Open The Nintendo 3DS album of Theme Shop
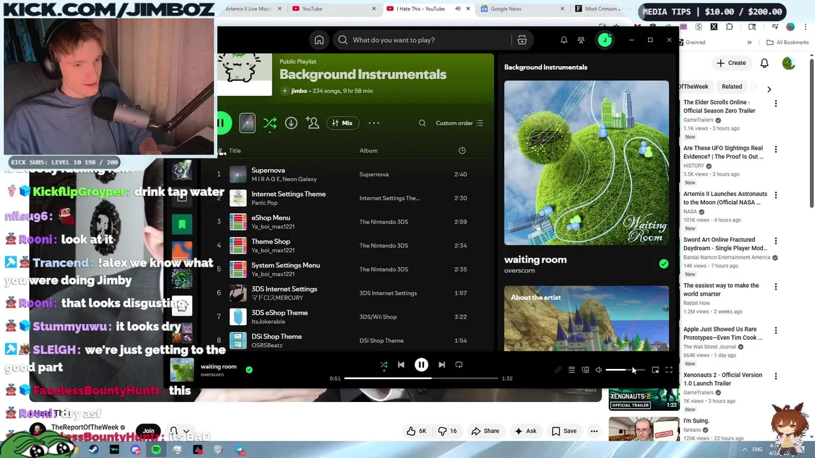 pyautogui.click(x=384, y=246)
